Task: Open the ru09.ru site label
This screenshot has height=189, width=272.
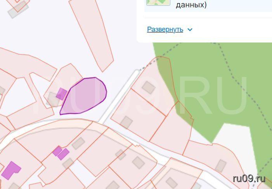Action: [249, 179]
